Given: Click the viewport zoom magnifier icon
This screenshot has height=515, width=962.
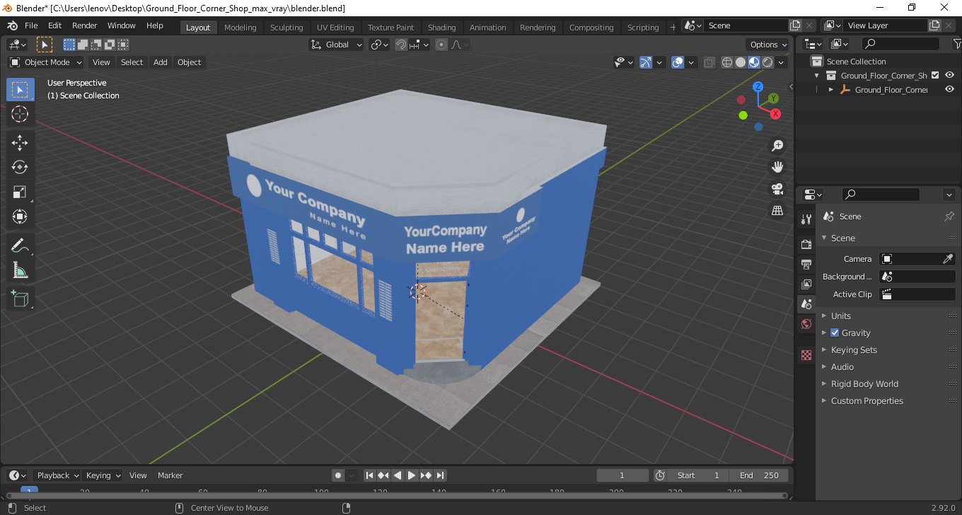Looking at the screenshot, I should point(777,146).
